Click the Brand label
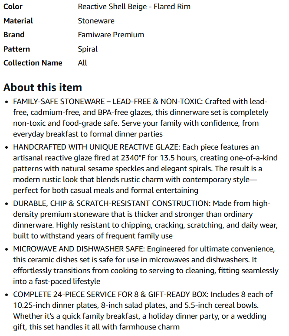This screenshot has height=336, width=289. pyautogui.click(x=14, y=35)
